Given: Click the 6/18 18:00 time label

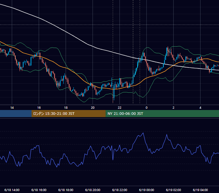Looking at the screenshot, I should click(x=66, y=190).
